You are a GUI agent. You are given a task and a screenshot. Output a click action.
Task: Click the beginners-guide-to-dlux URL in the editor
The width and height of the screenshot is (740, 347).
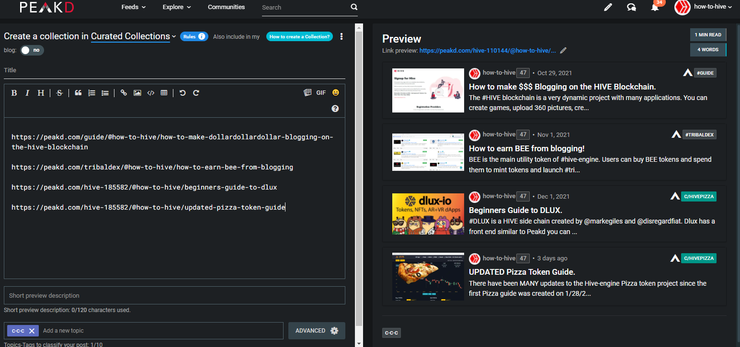point(144,187)
